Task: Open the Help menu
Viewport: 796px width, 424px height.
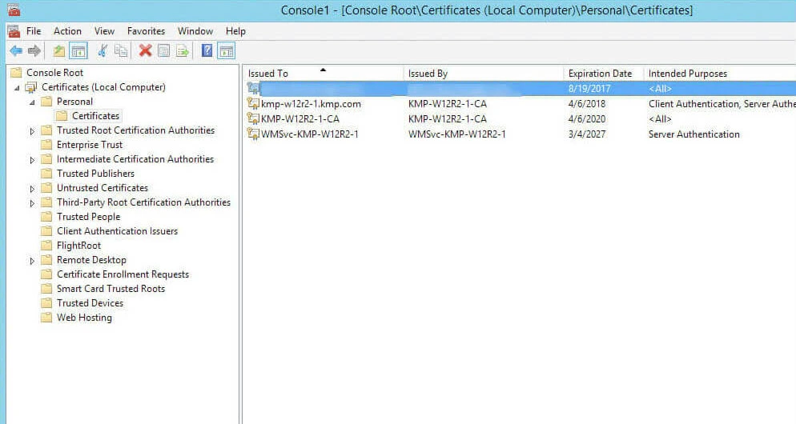Action: pyautogui.click(x=235, y=31)
